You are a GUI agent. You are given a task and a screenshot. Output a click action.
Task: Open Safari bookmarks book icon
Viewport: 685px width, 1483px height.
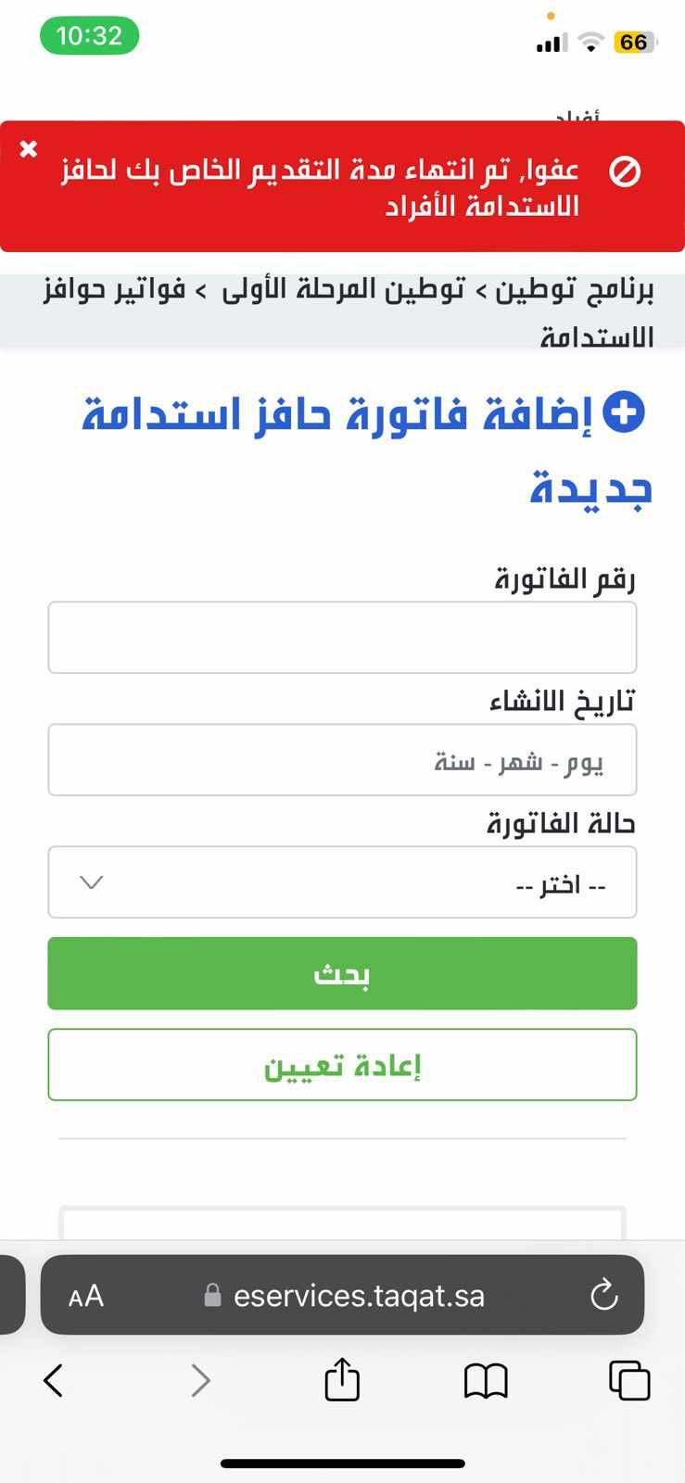click(486, 1381)
